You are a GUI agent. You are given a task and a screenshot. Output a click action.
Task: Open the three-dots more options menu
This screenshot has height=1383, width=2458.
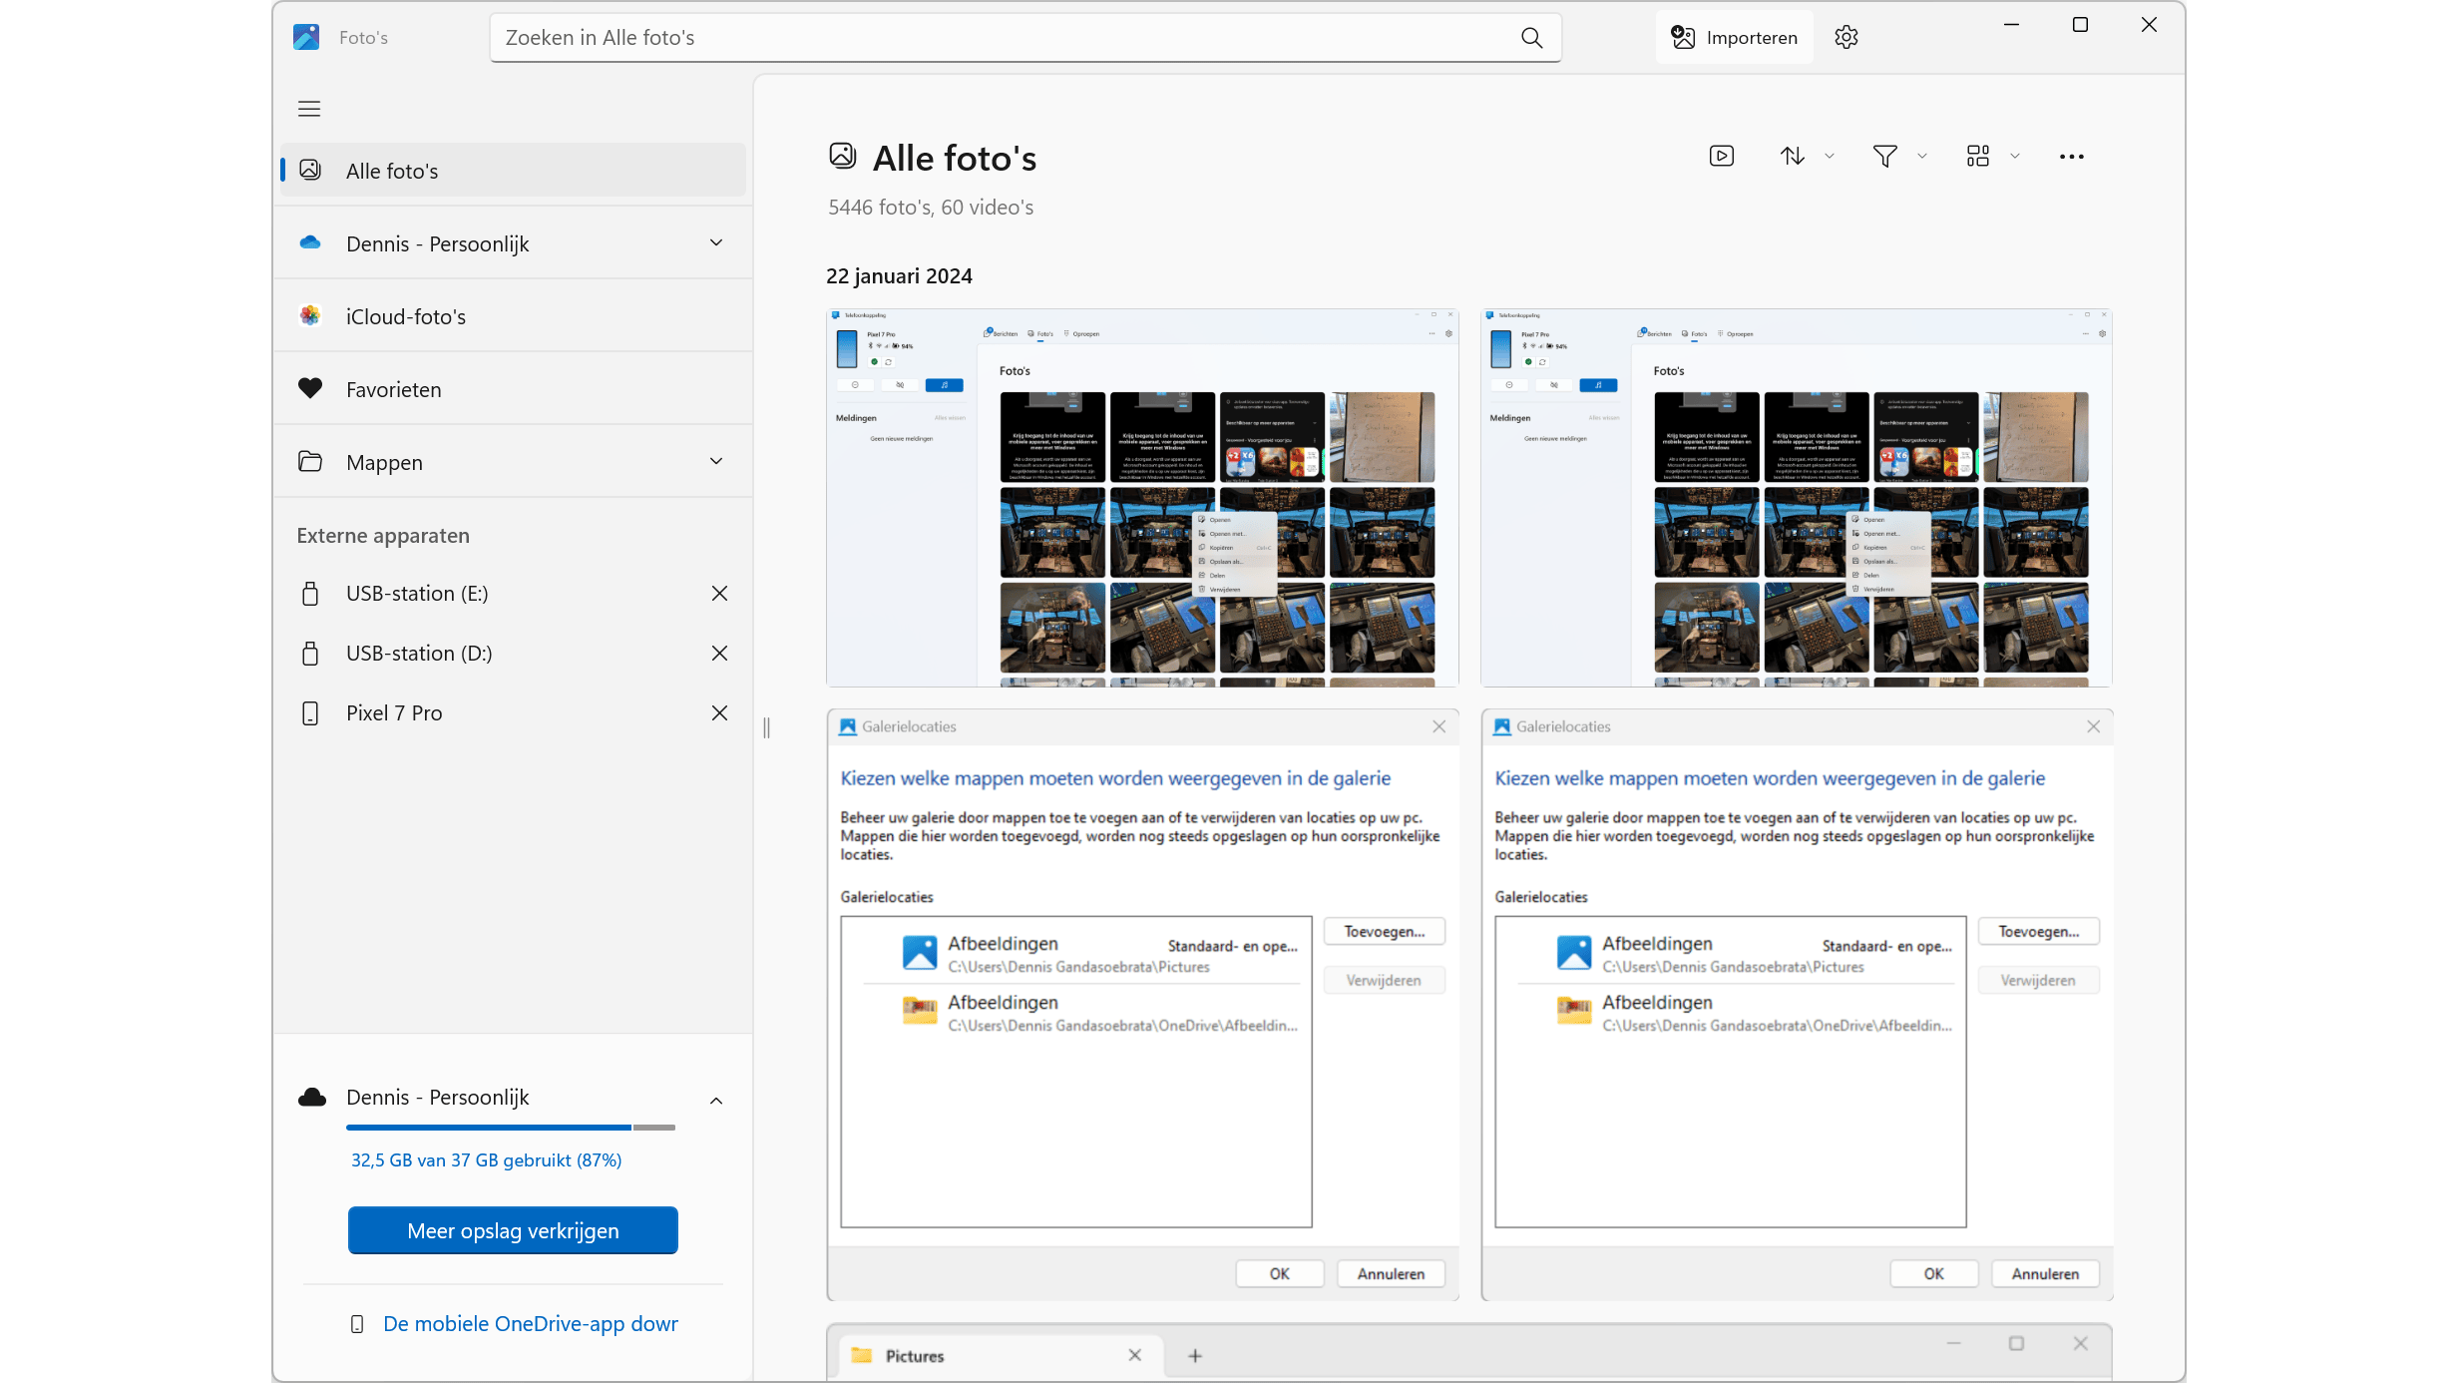pyautogui.click(x=2072, y=157)
